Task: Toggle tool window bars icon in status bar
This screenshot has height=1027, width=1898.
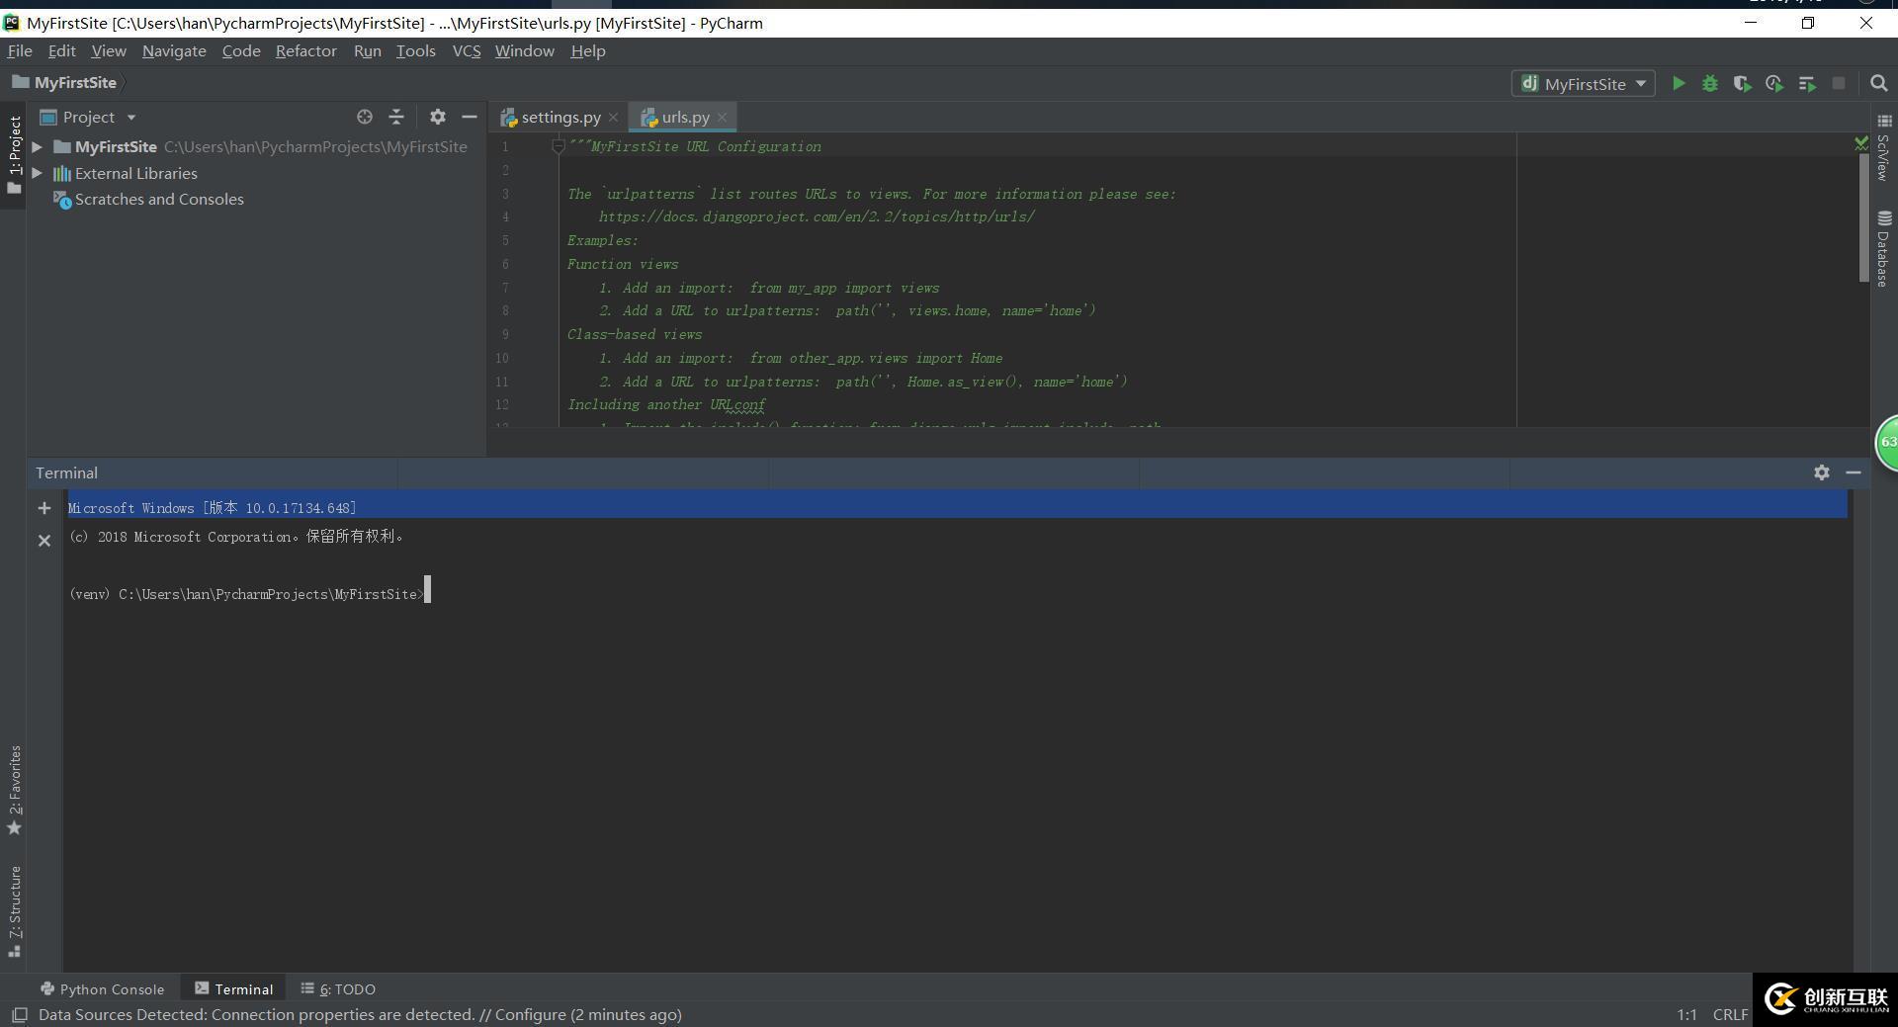Action: click(19, 1015)
